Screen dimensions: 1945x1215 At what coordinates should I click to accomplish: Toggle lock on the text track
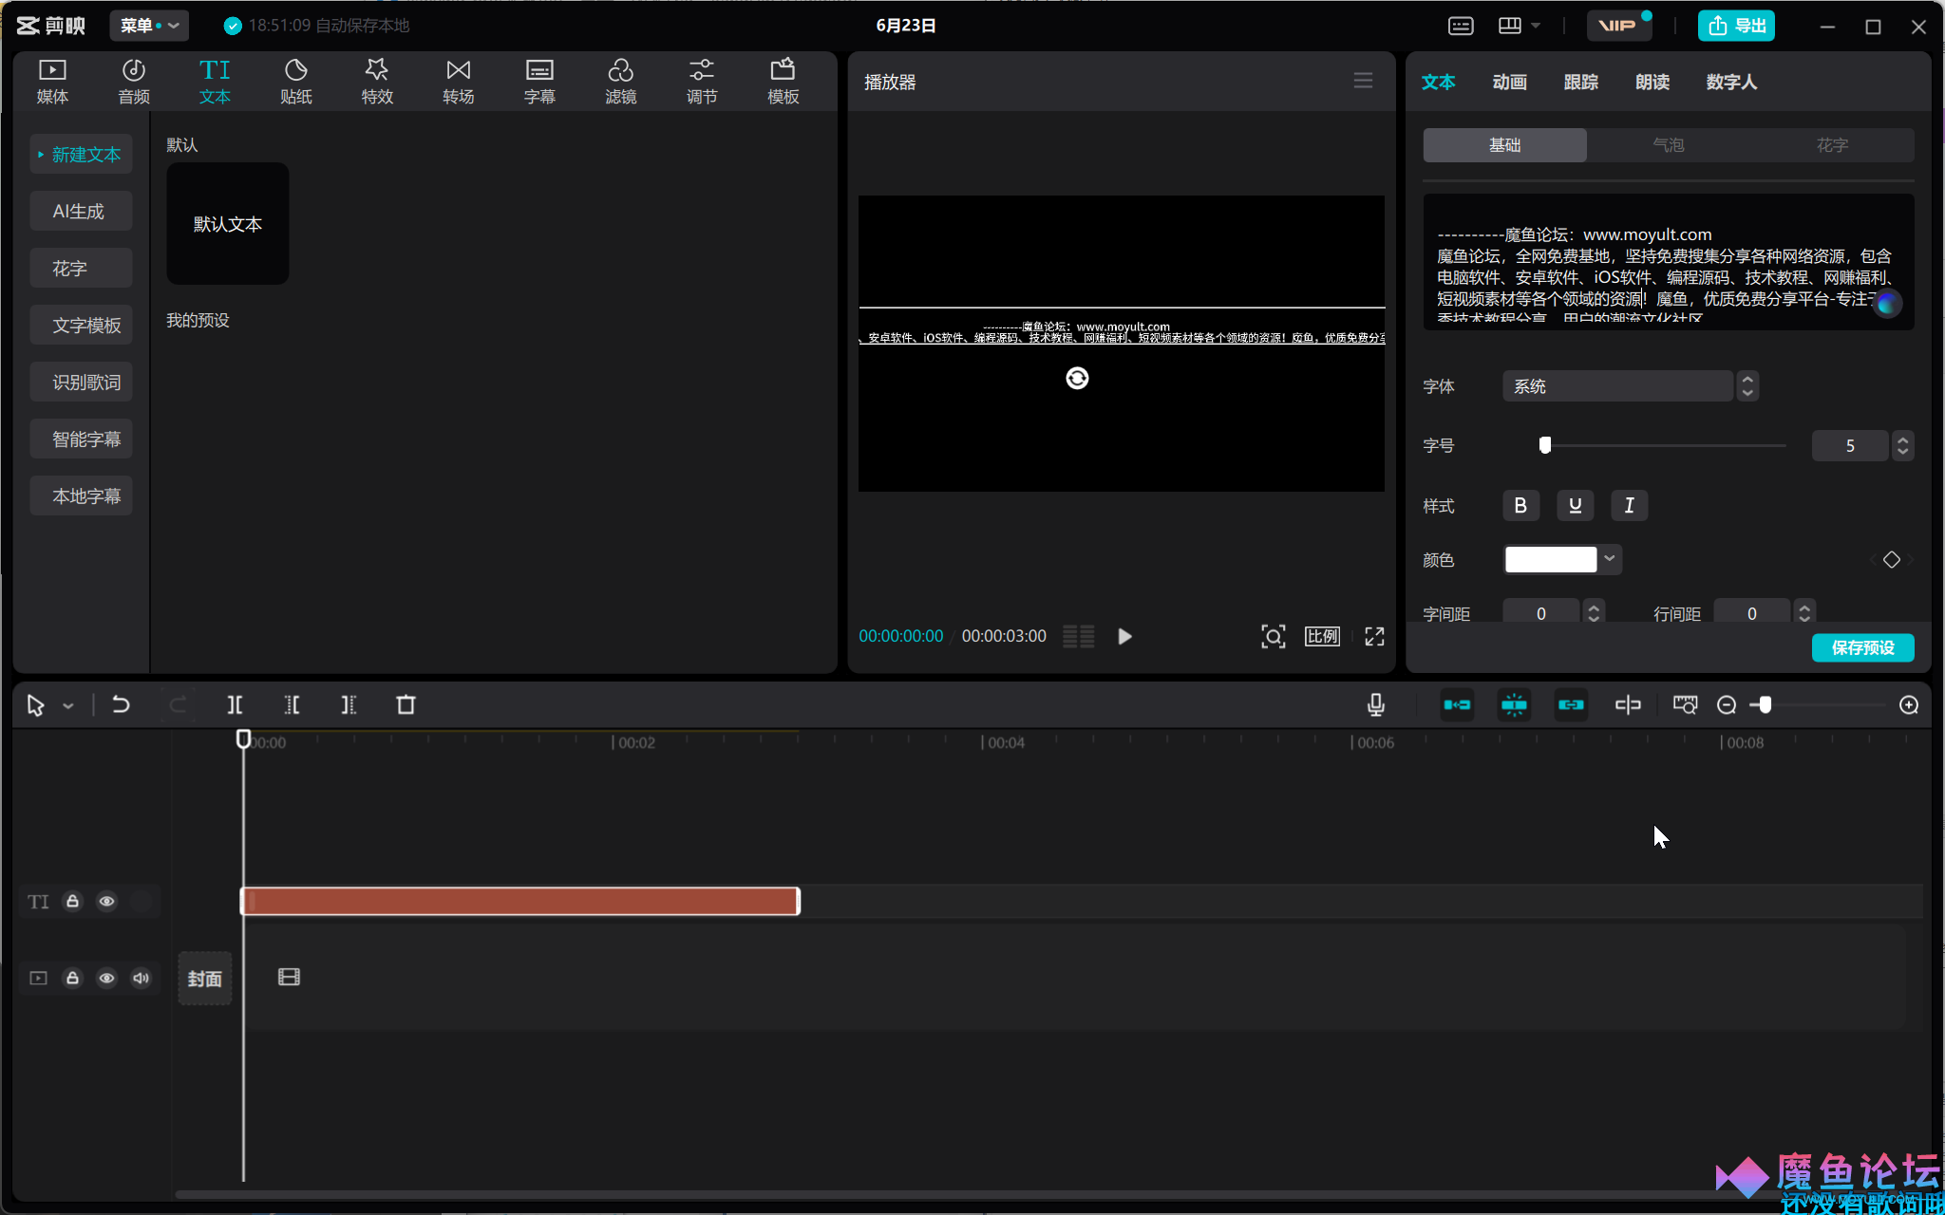72,902
